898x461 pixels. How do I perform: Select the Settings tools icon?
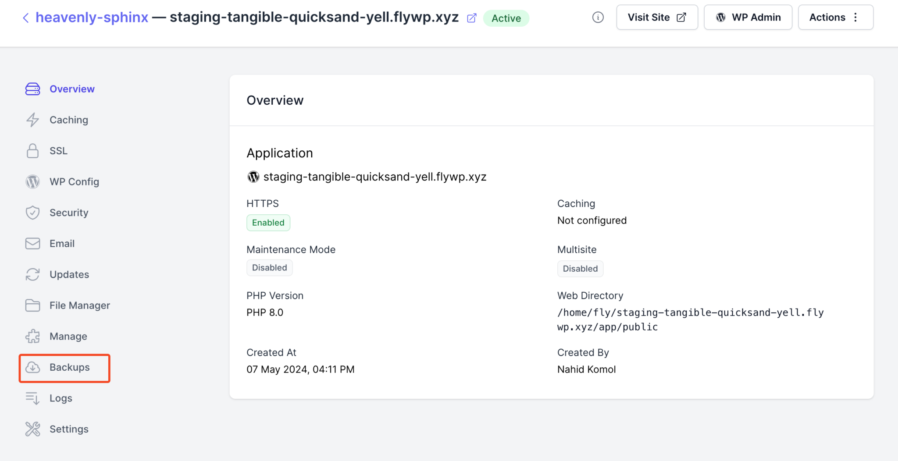32,429
